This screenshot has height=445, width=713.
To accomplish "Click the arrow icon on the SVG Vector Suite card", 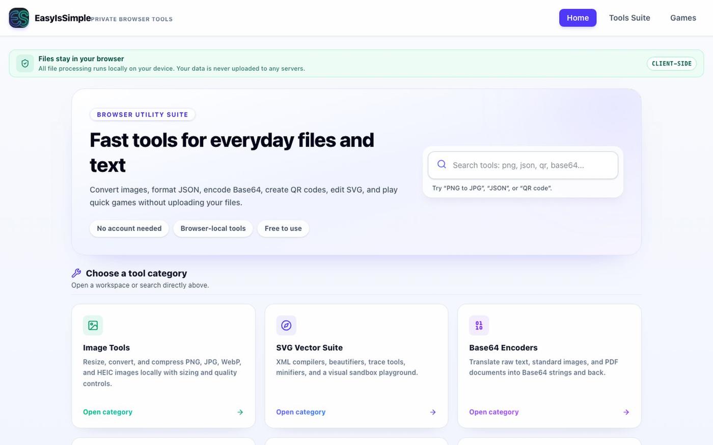I will point(433,412).
